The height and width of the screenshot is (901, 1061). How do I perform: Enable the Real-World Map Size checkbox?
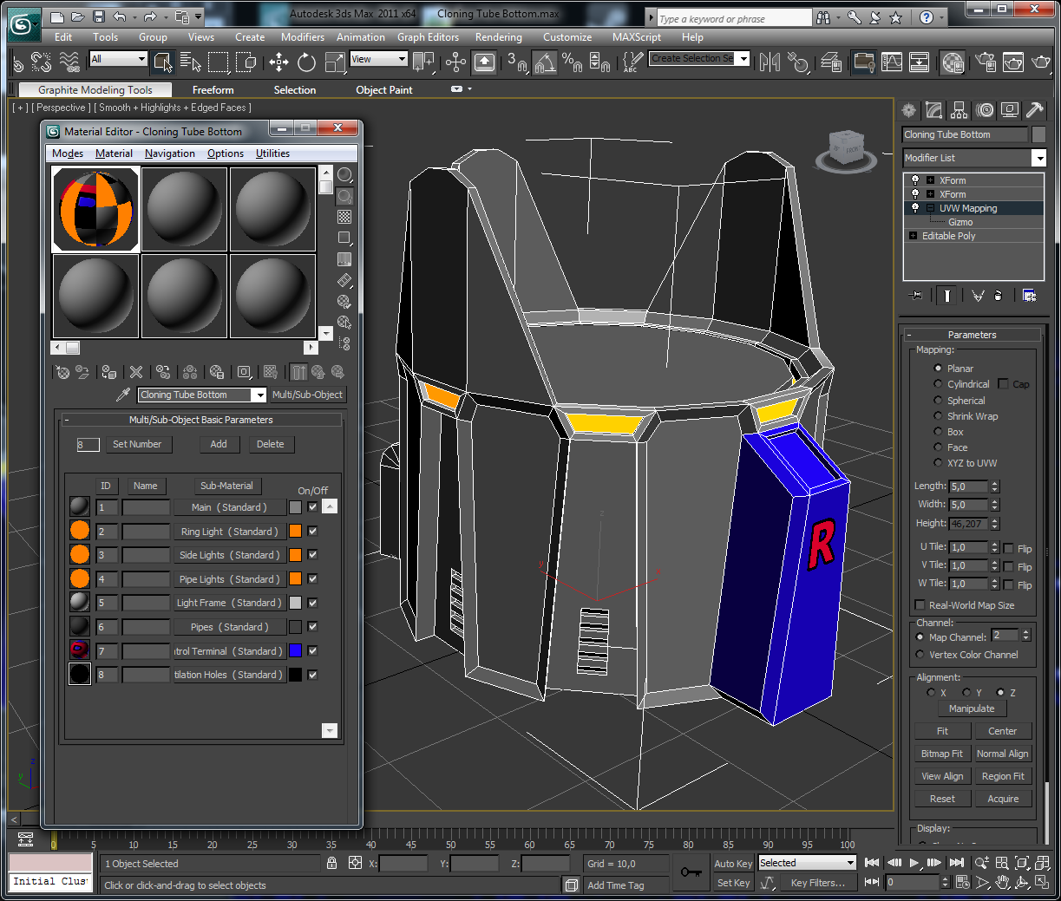(920, 605)
